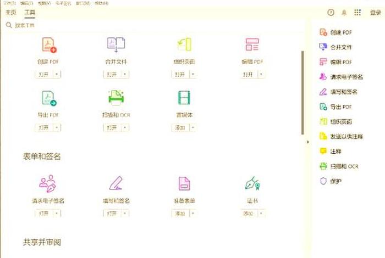Switch to the 工具 tab
This screenshot has height=258, width=385.
point(30,12)
